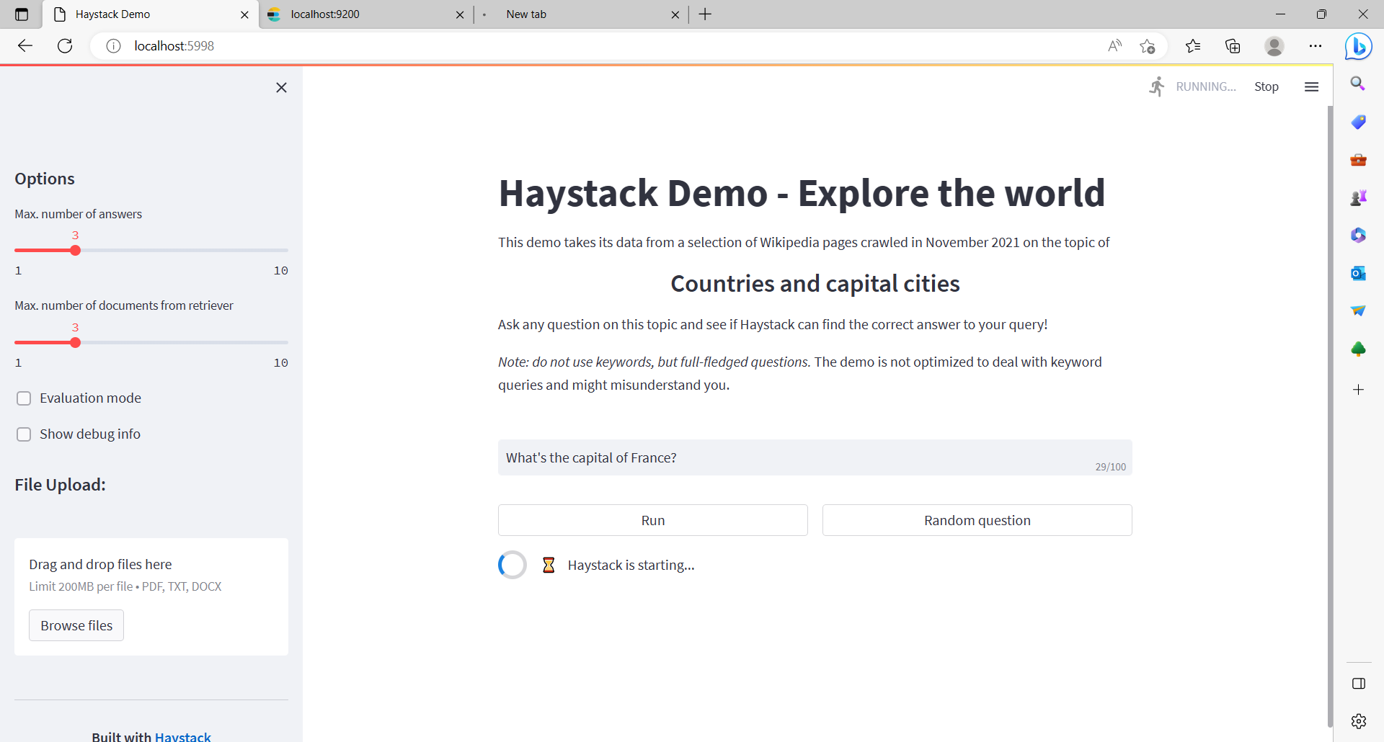Open Drop paper-plane icon in sidebar
Viewport: 1384px width, 742px height.
pyautogui.click(x=1358, y=310)
